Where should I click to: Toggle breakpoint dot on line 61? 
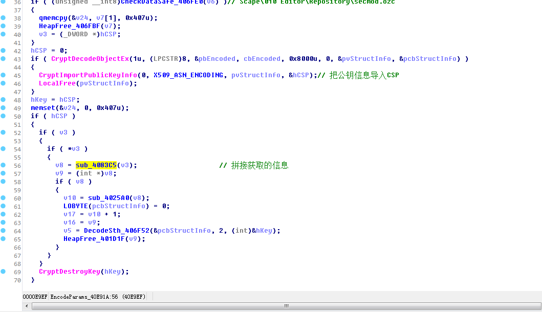pos(3,206)
